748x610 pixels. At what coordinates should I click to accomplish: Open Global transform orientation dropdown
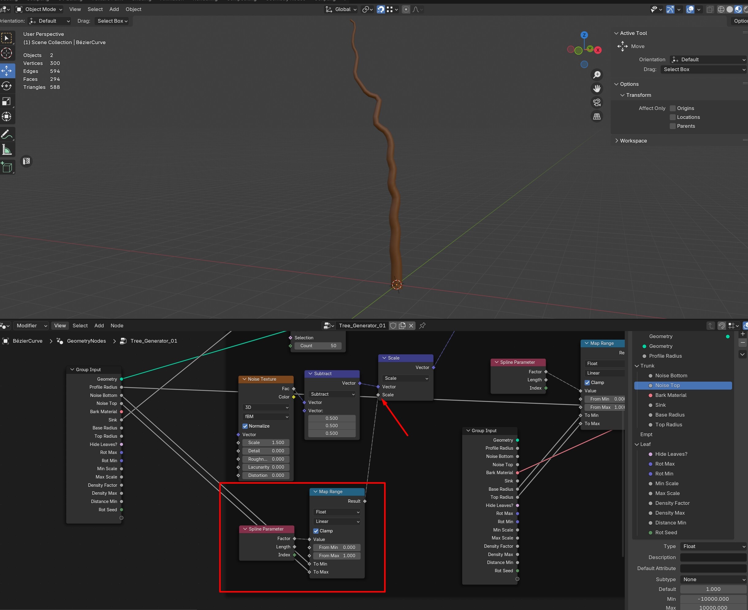pyautogui.click(x=341, y=10)
